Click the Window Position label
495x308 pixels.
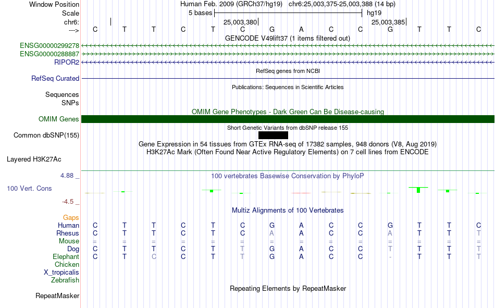click(x=54, y=4)
